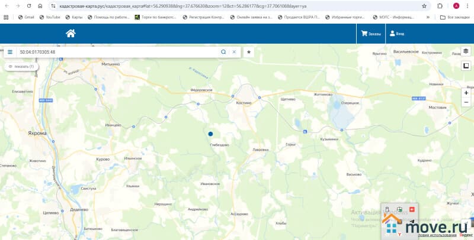This screenshot has width=474, height=240.
Task: Click the star favorites button by search
Action: (249, 52)
